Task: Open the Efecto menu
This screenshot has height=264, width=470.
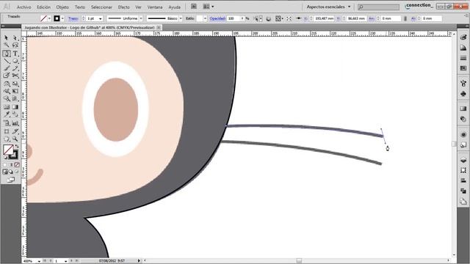Action: [x=123, y=7]
